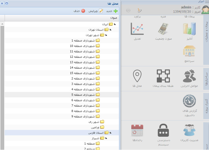Open the تعدیل chart icon
The image size is (209, 150).
click(x=137, y=28)
